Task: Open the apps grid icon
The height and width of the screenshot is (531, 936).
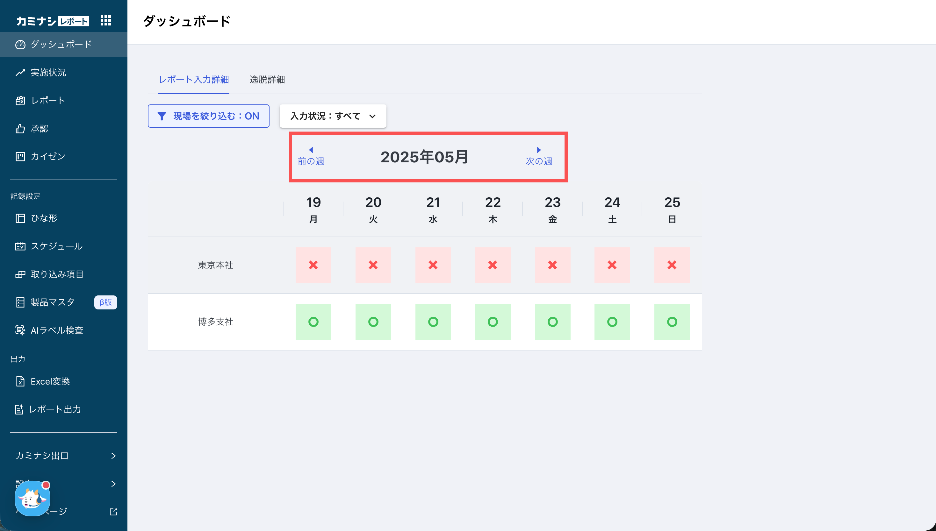Action: 105,20
